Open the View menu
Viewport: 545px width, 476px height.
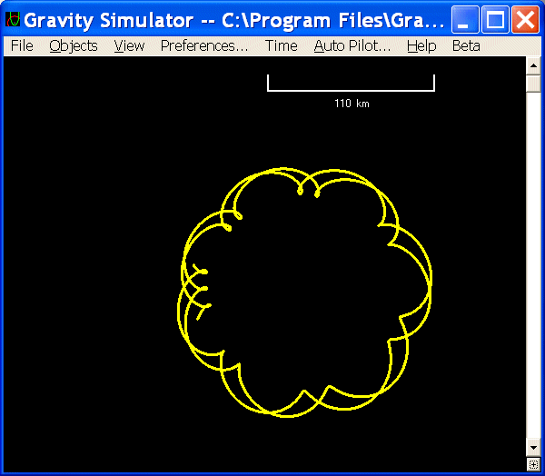coord(129,46)
